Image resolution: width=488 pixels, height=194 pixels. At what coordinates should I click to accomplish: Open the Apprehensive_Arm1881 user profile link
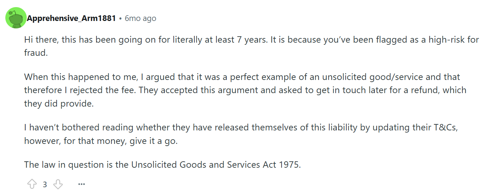tap(72, 18)
